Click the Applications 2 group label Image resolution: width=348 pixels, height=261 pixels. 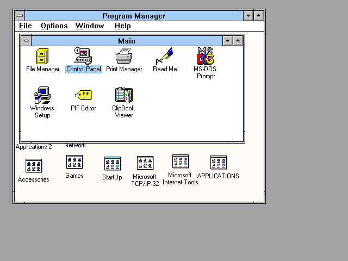34,147
